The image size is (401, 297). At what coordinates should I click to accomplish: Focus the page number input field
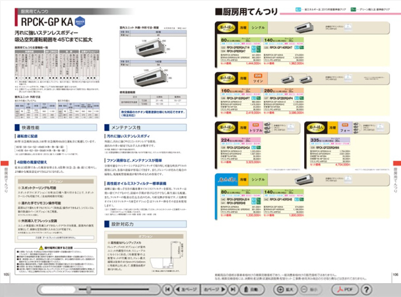coord(58,290)
